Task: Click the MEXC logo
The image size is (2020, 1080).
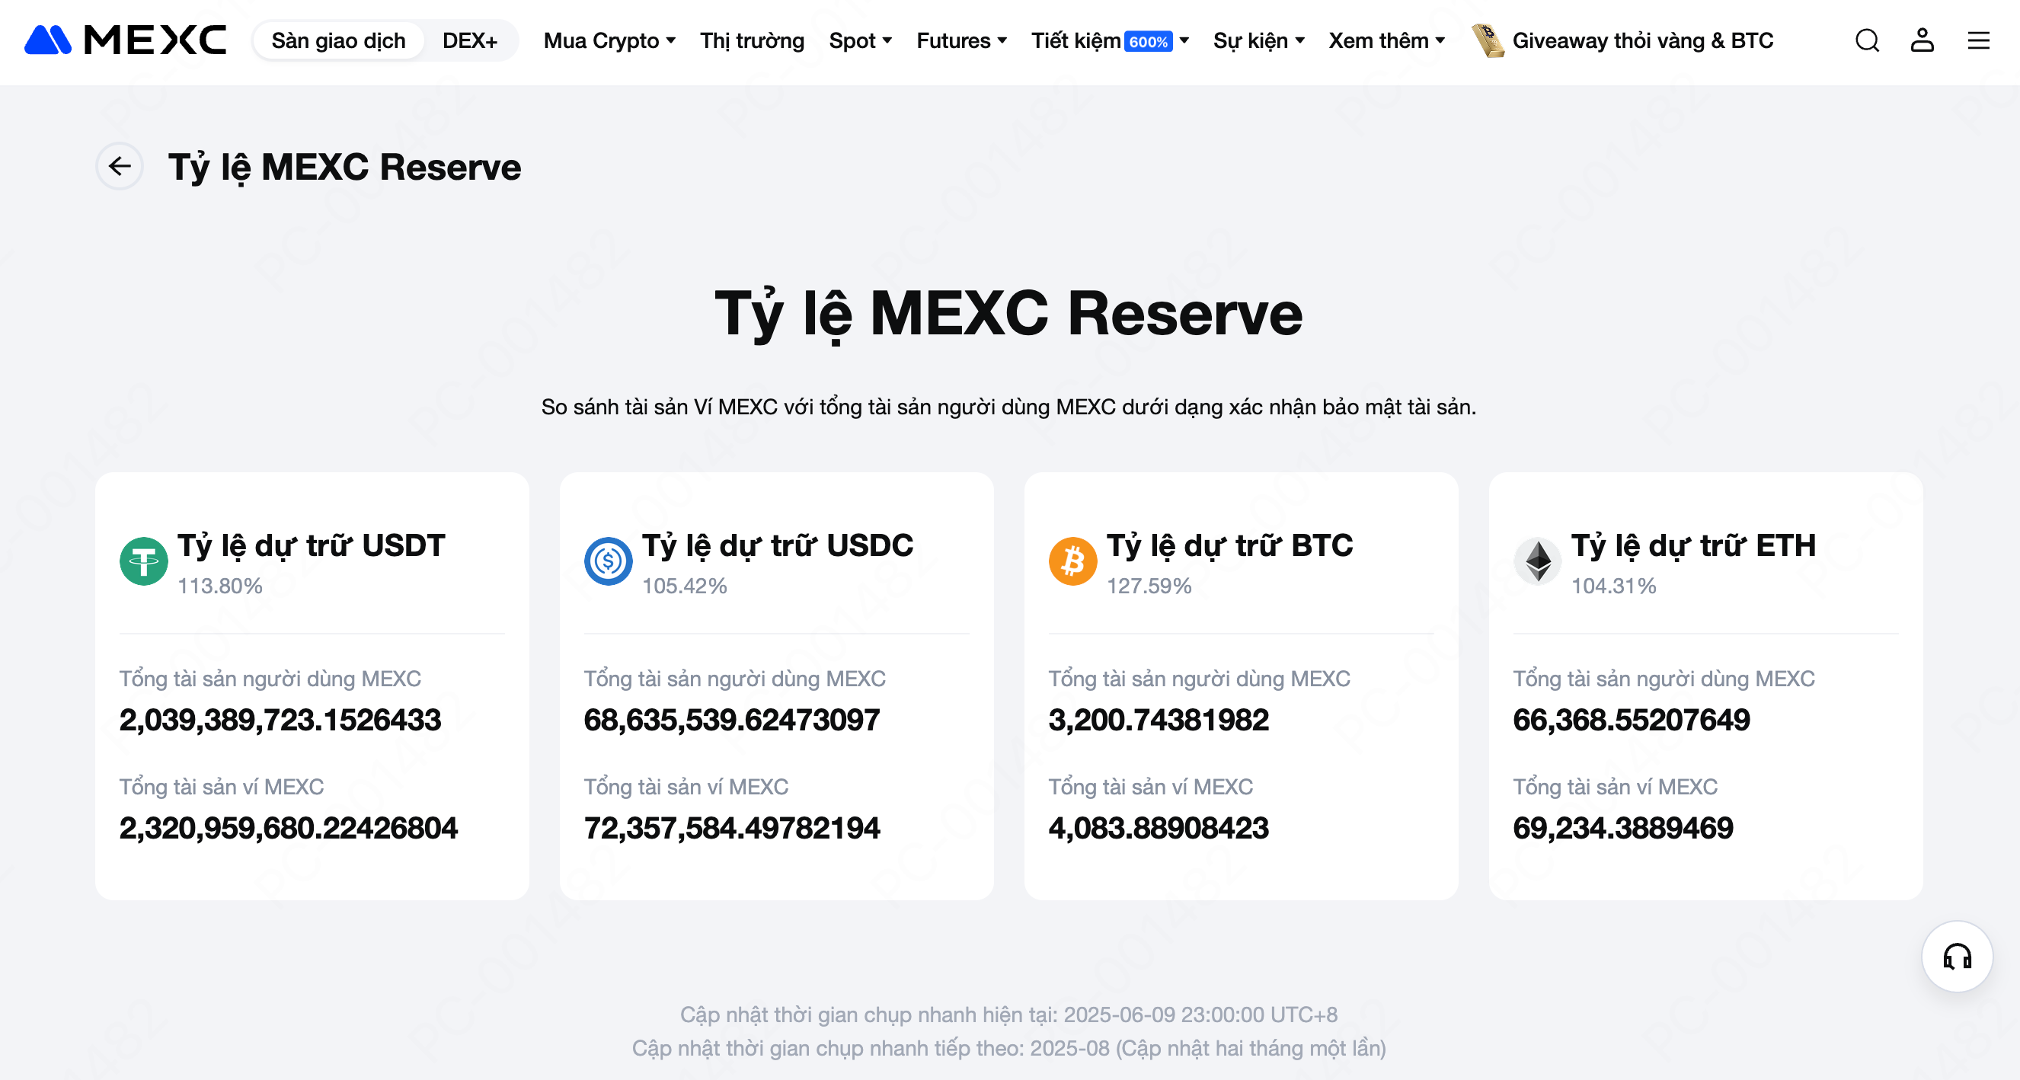Action: pos(126,40)
